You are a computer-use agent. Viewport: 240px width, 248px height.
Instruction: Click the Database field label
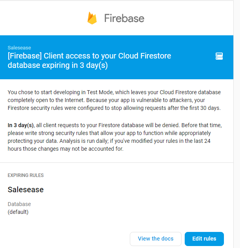pos(19,204)
